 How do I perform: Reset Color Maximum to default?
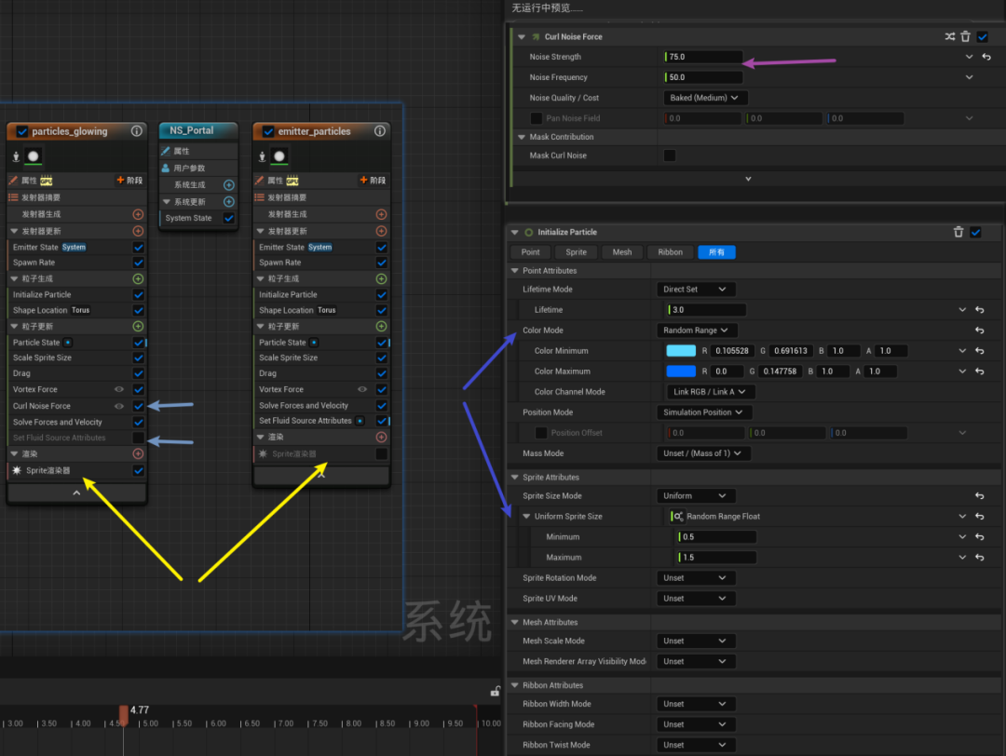(980, 371)
